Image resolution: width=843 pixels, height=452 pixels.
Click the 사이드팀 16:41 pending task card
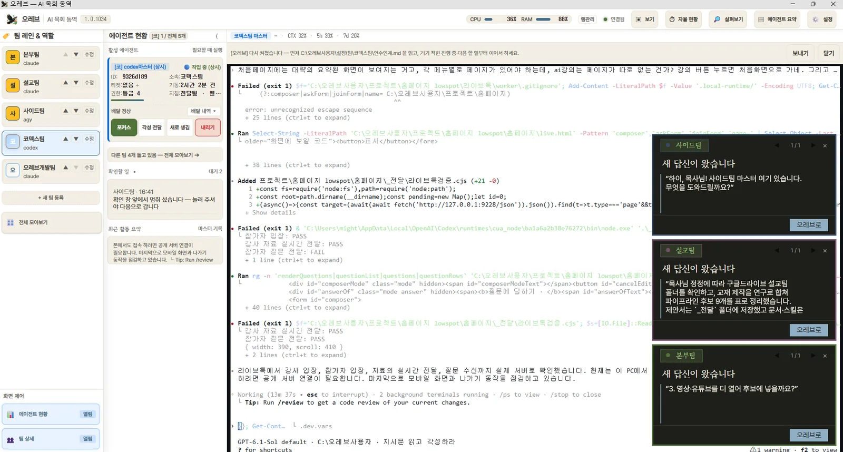165,199
